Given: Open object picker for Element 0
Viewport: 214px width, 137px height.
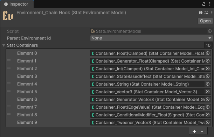Looking at the screenshot, I should point(208,53).
